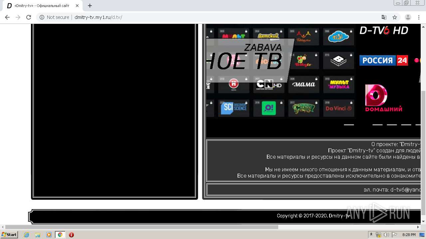Click the green O! channel tile

pos(269,108)
